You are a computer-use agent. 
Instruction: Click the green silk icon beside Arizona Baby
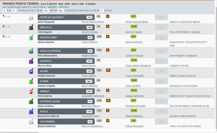coord(31,38)
